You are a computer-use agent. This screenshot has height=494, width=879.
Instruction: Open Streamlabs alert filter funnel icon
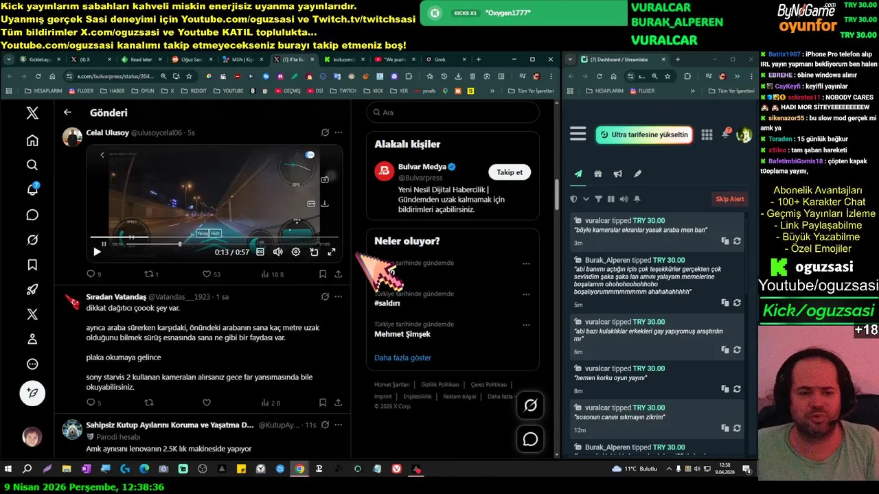click(598, 199)
